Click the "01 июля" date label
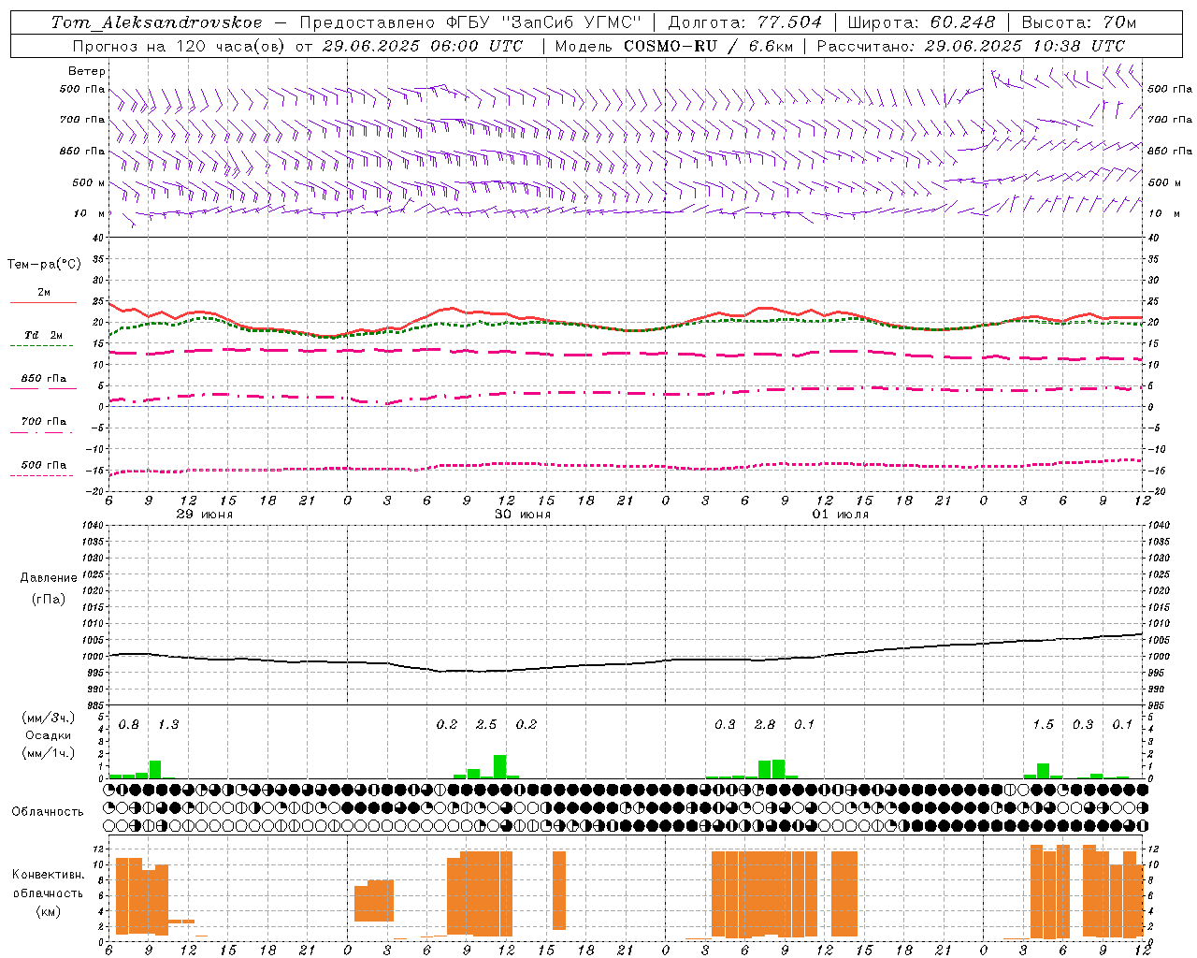Image resolution: width=1197 pixels, height=958 pixels. [840, 515]
